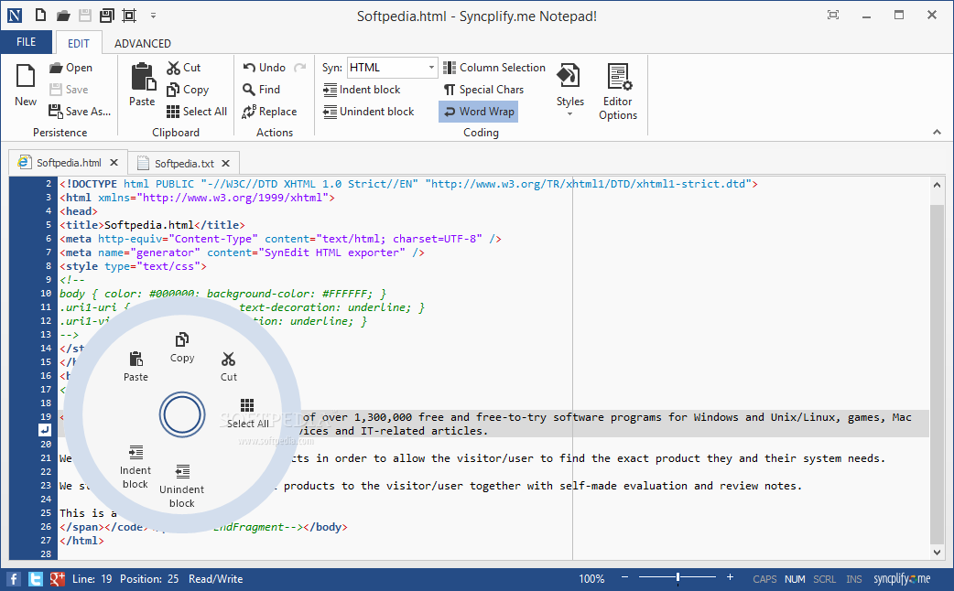Click Replace in the Actions group
This screenshot has height=591, width=954.
click(269, 112)
